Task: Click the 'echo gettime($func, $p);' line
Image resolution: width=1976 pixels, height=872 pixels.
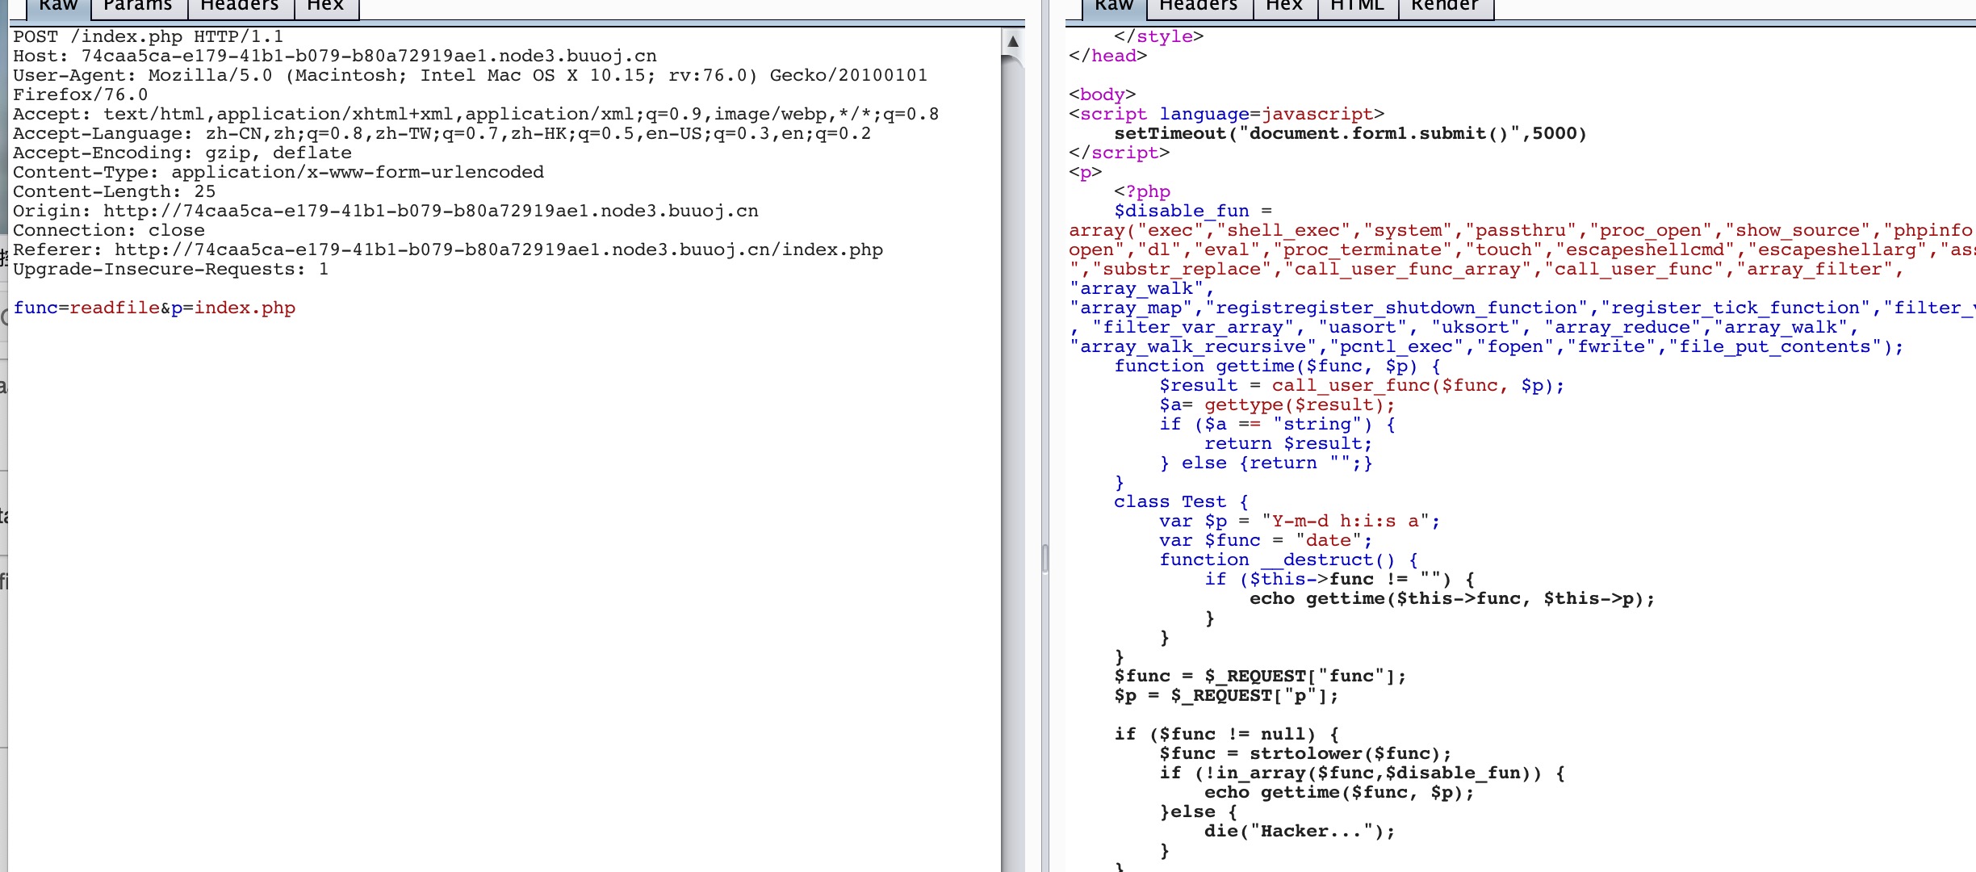Action: [x=1340, y=793]
